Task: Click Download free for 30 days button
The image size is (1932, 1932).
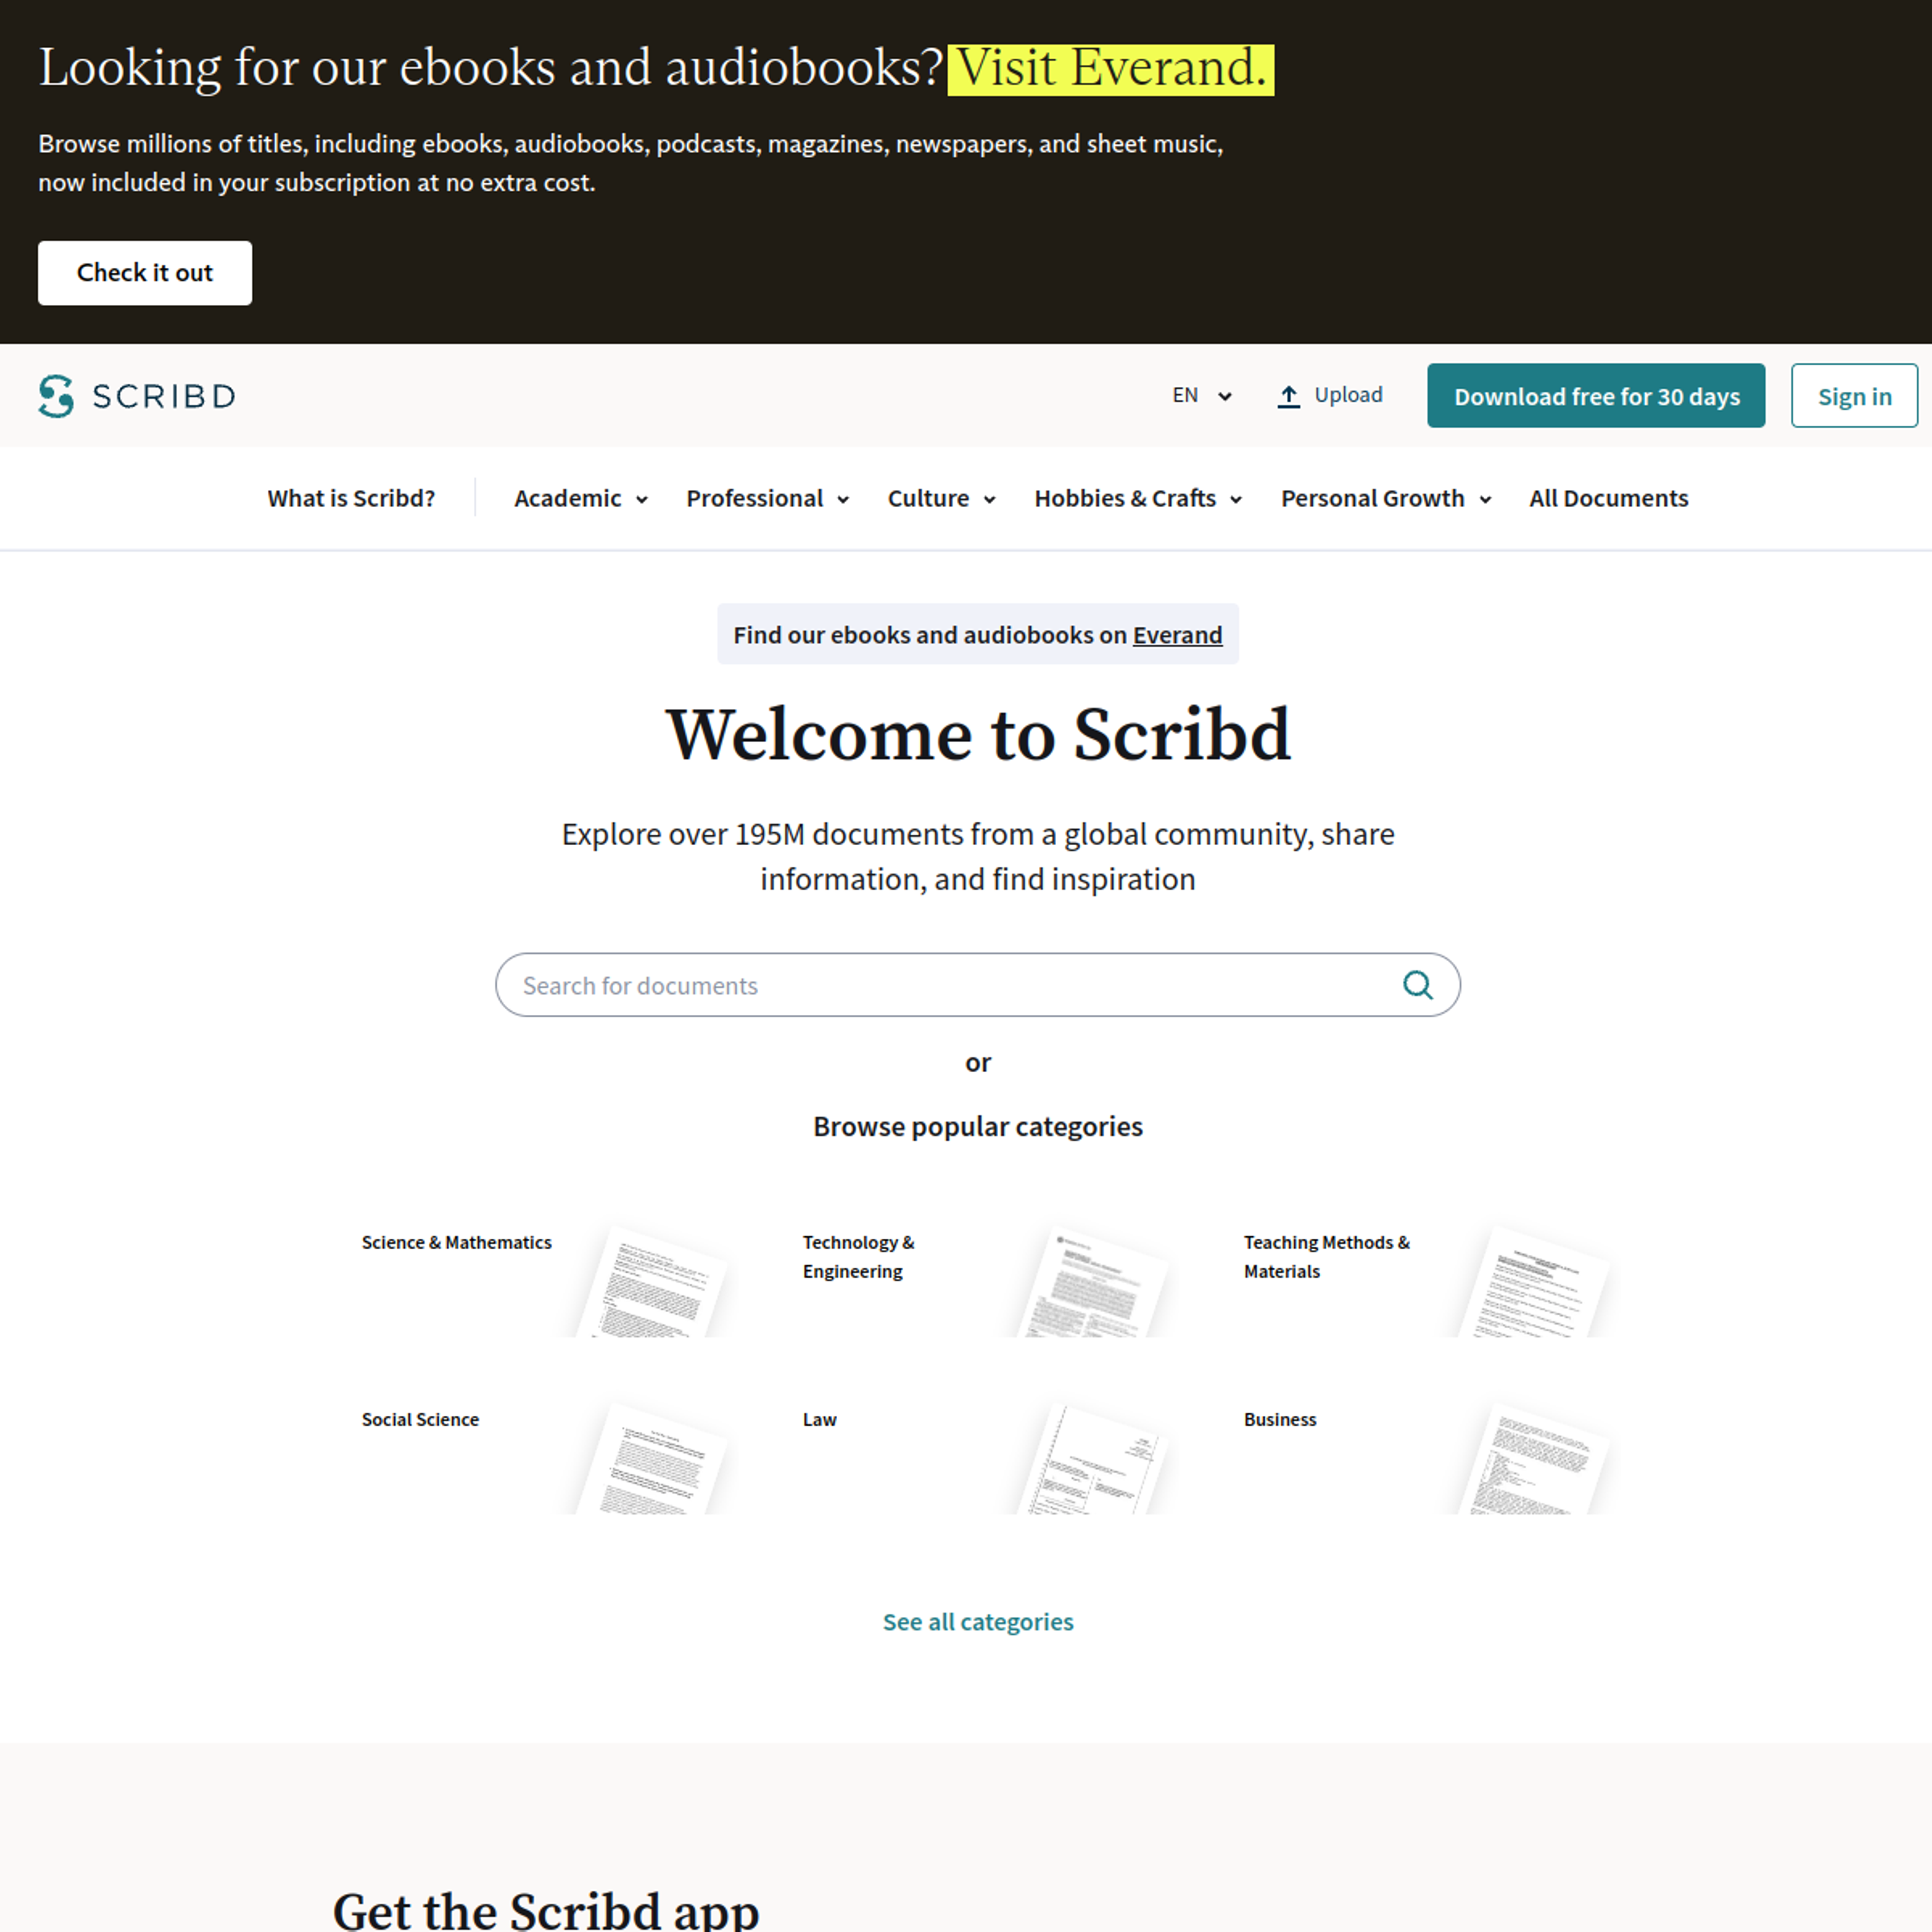Action: [1594, 394]
